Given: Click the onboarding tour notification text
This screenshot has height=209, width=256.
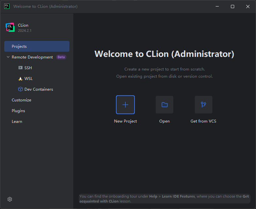Looking at the screenshot, I should click(164, 199).
